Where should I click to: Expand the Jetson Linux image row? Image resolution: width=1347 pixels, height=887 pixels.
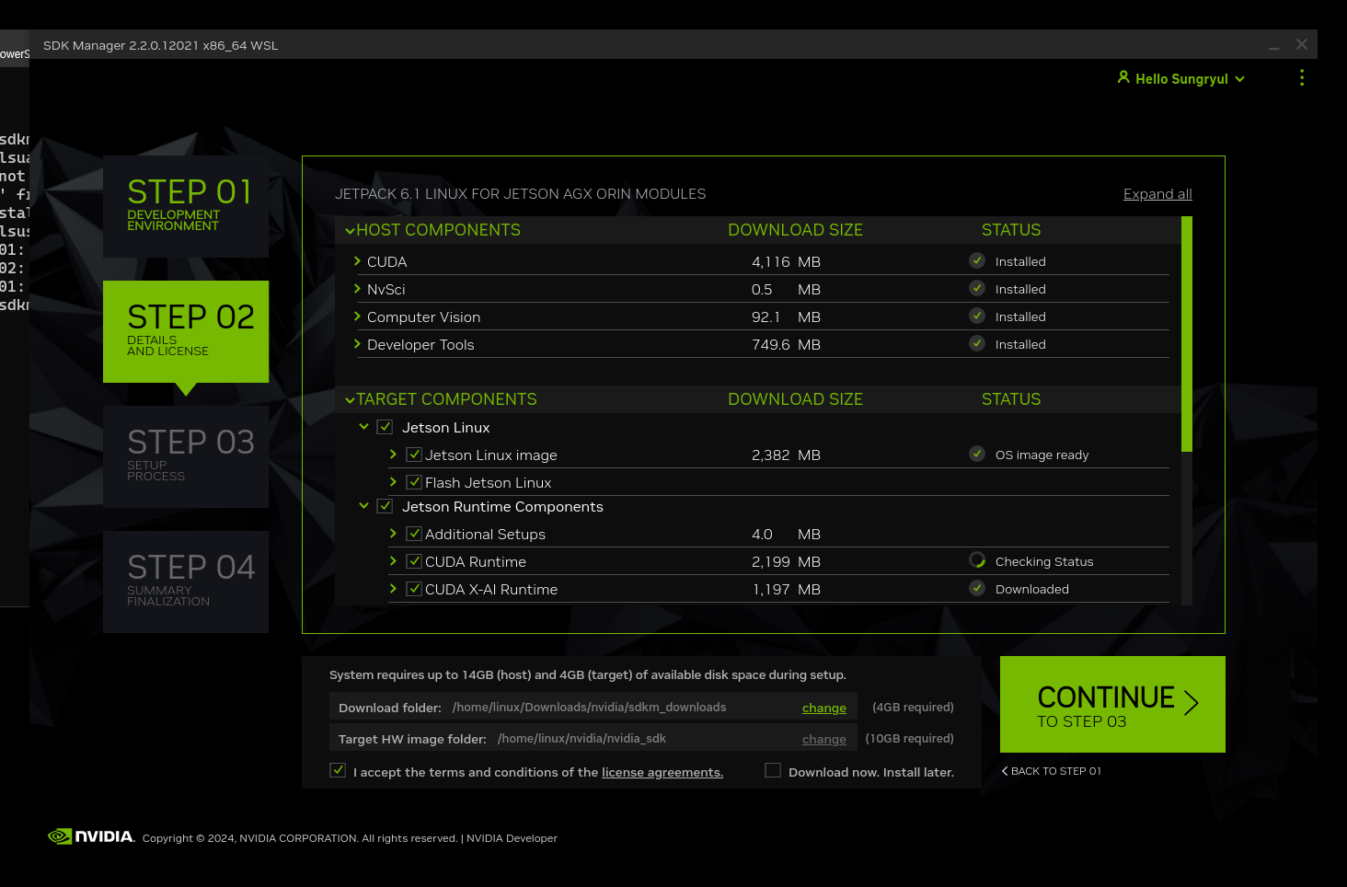tap(393, 455)
